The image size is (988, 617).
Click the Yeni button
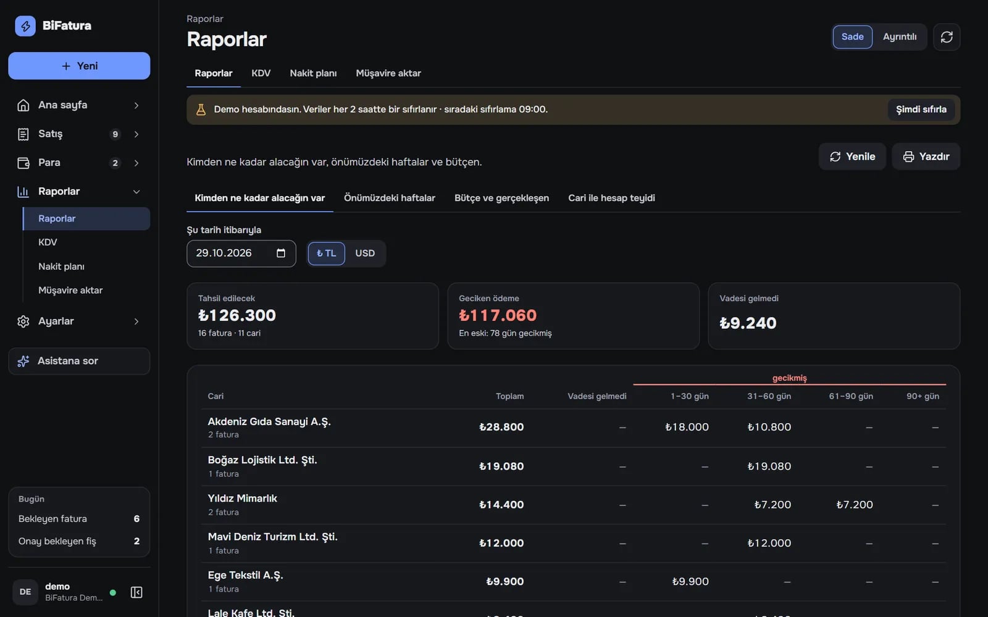(x=79, y=66)
